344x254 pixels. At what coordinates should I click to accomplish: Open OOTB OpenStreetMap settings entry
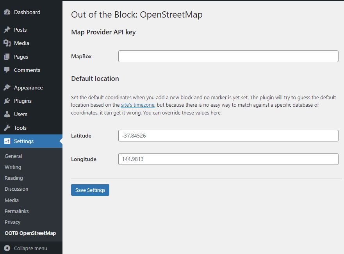tap(30, 233)
